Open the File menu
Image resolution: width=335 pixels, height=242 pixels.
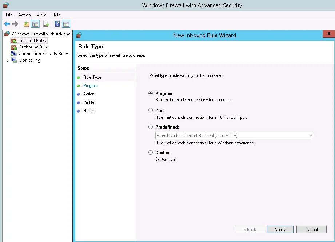[9, 15]
